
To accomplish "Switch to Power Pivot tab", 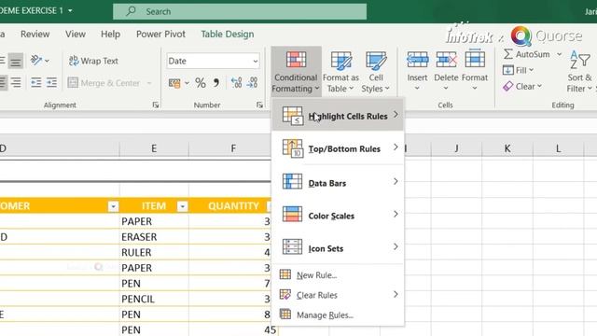I will 160,34.
